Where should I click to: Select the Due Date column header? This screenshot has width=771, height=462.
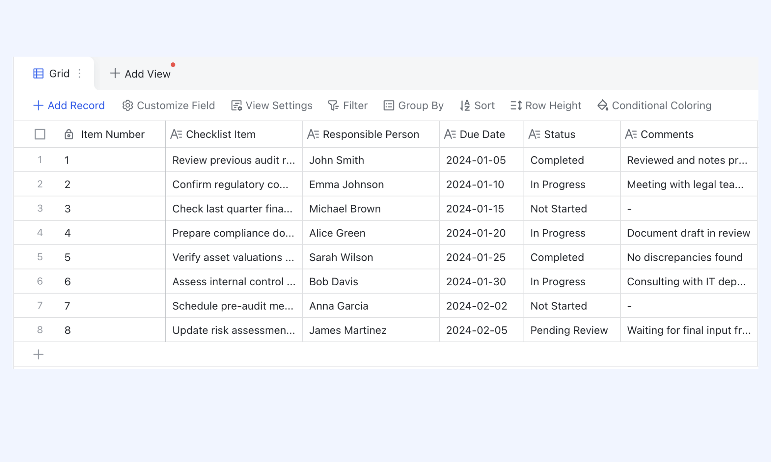(x=481, y=134)
